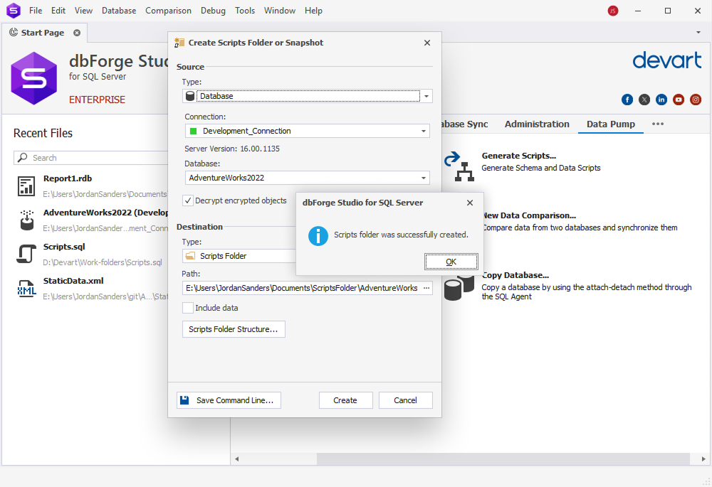Screen dimensions: 712x487
Task: Enable the Include data checkbox
Action: pyautogui.click(x=188, y=308)
